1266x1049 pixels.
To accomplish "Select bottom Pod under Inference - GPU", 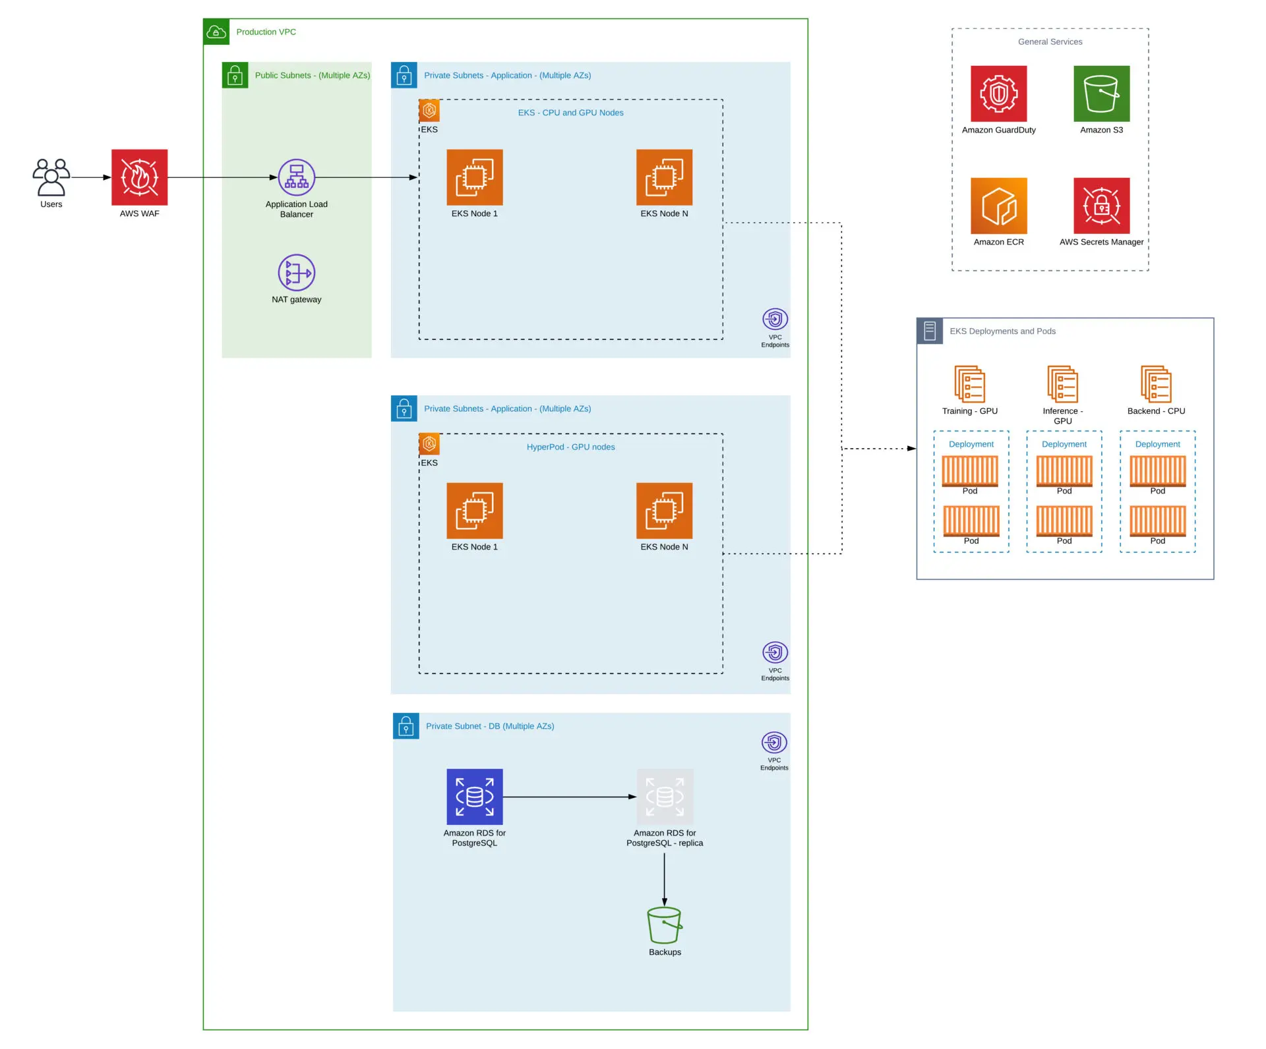I will click(x=1064, y=521).
